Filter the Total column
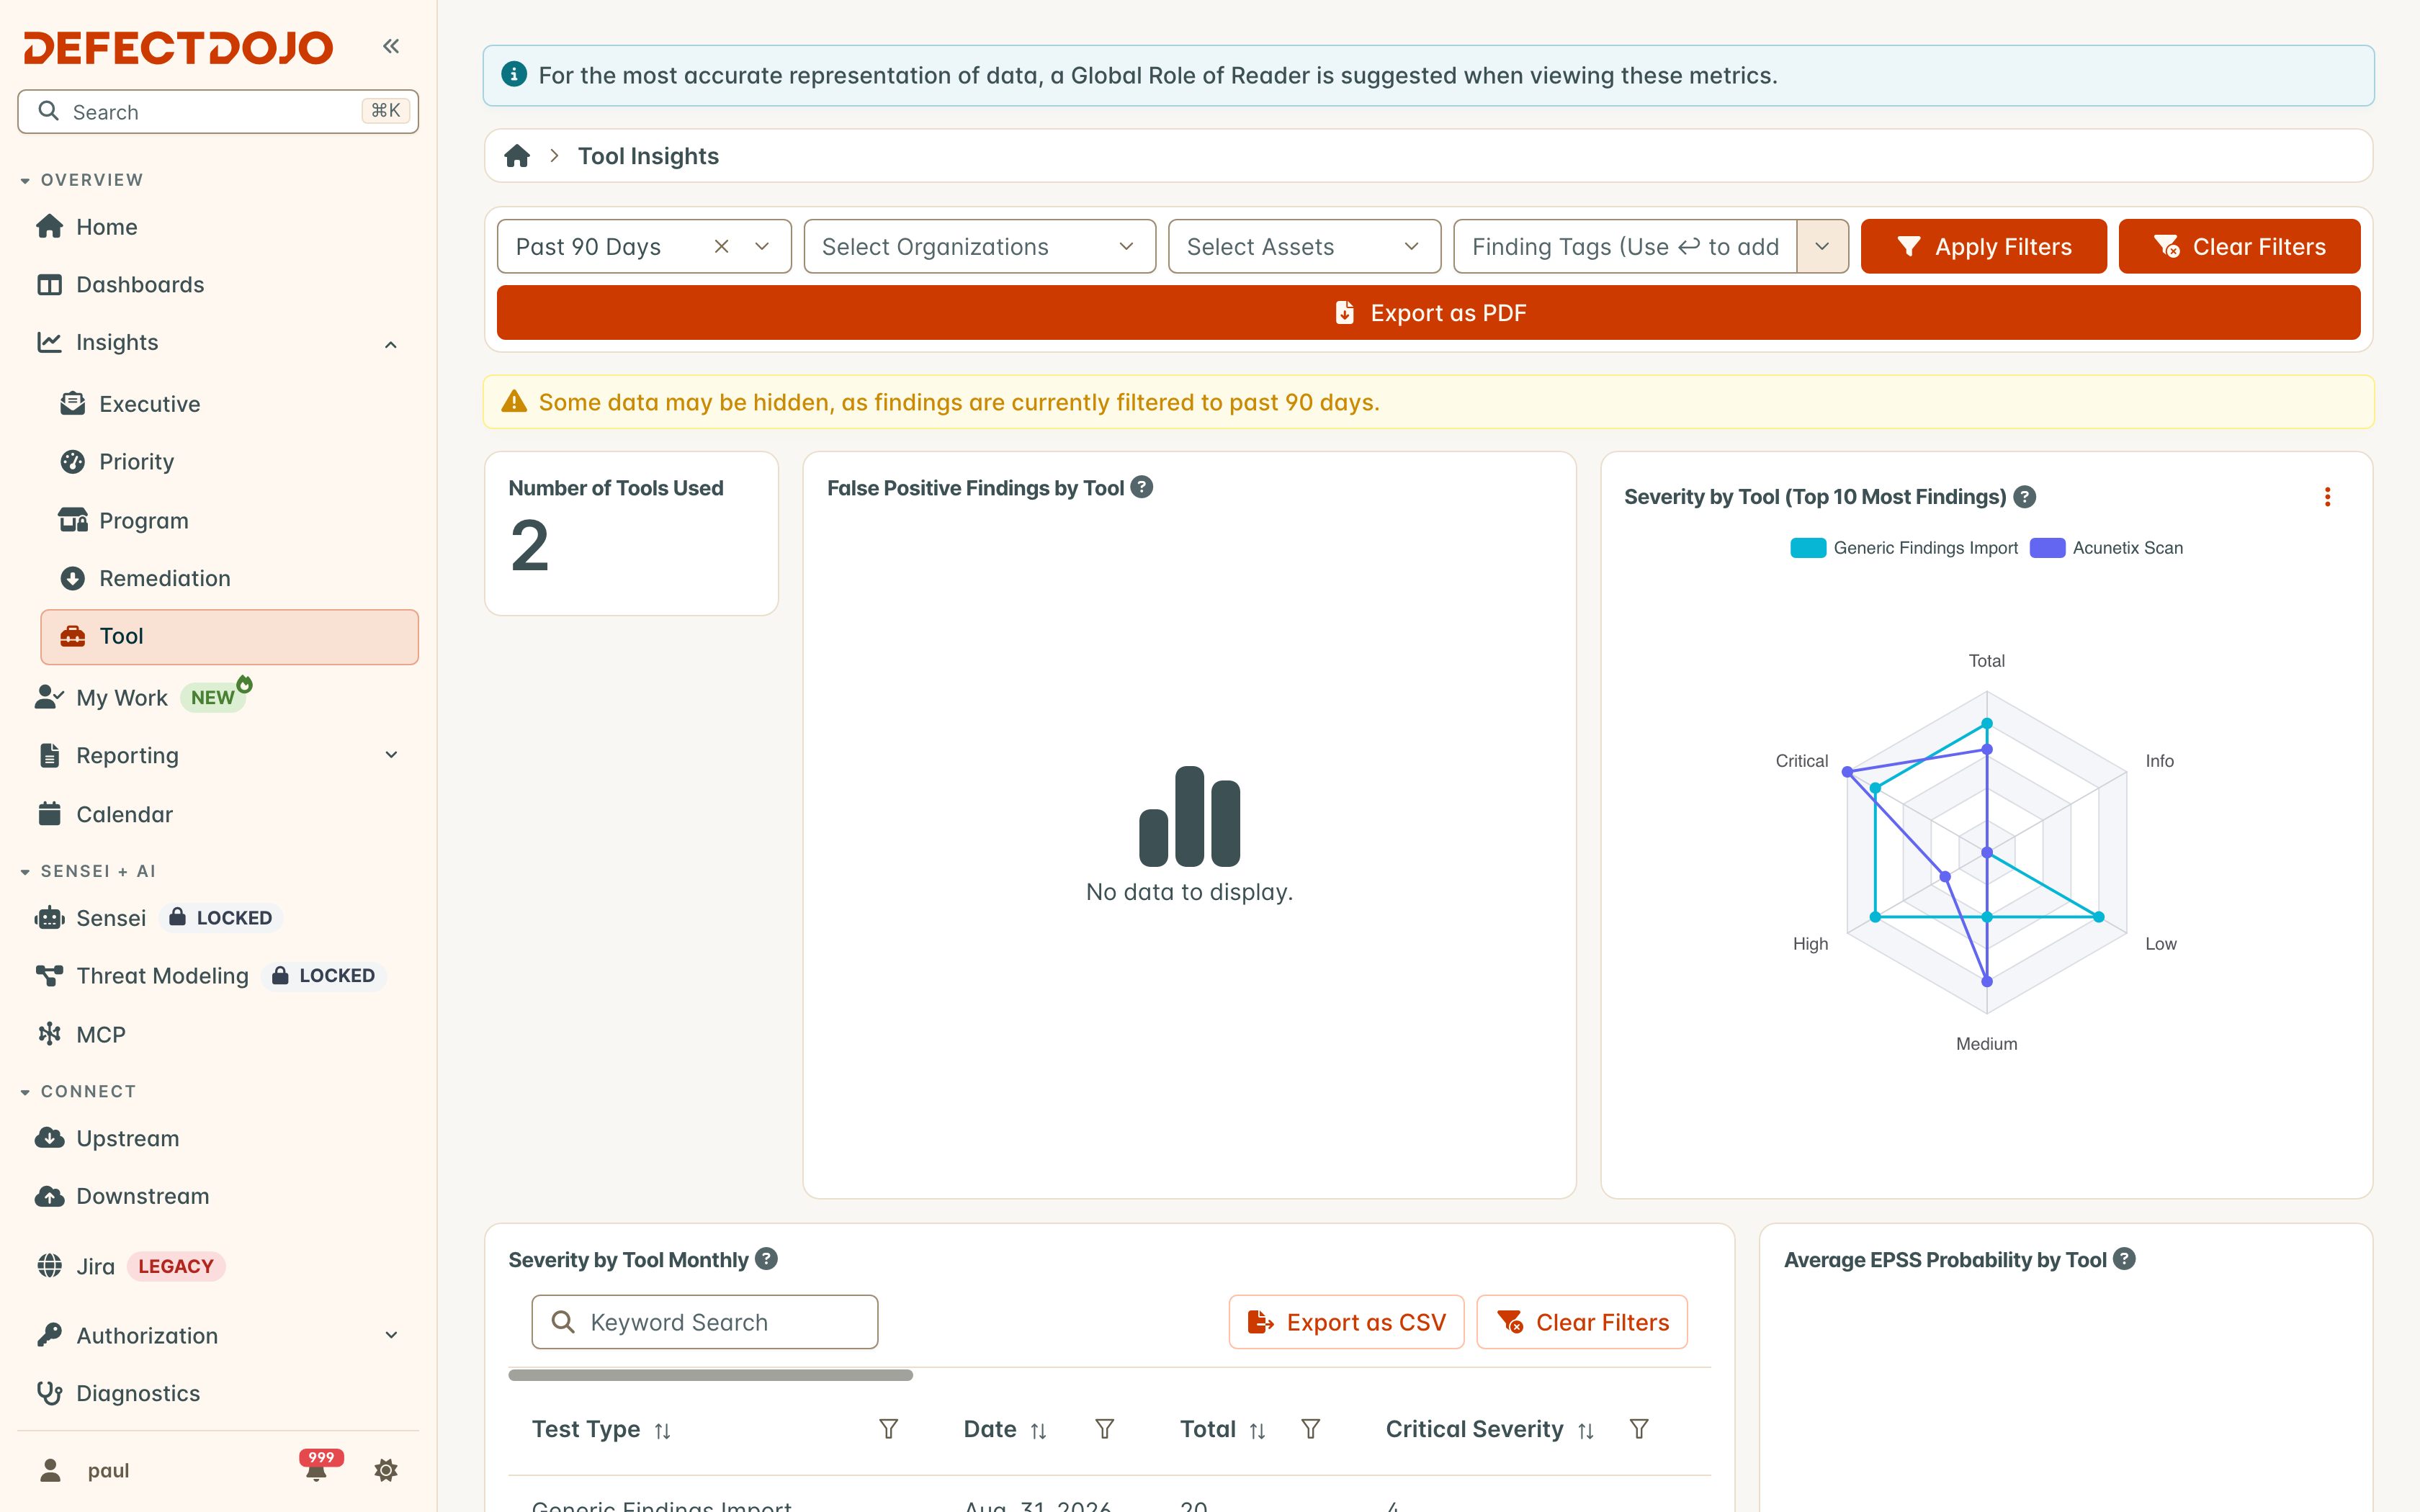 coord(1310,1429)
